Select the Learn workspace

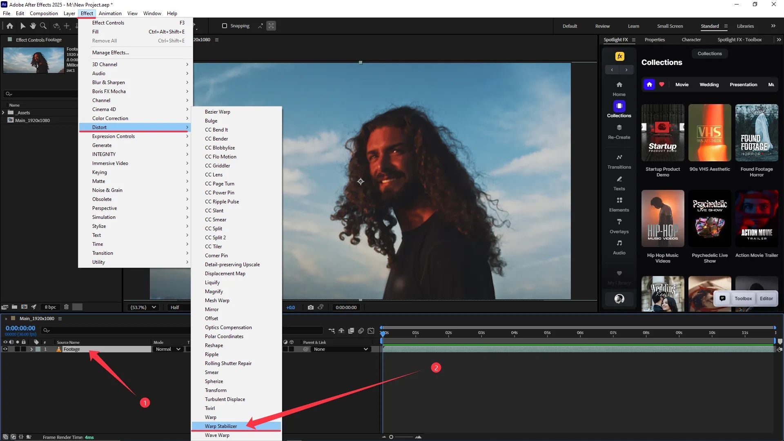coord(633,26)
